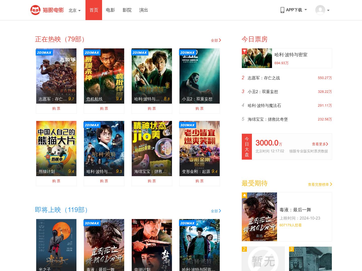Open top box office 哈利·波特与密室 thumbnail
362x271 pixels.
coord(257,58)
